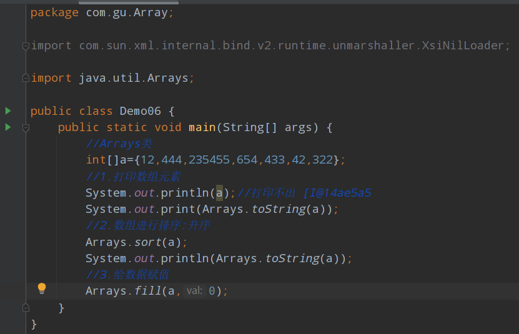Image resolution: width=519 pixels, height=334 pixels.
Task: Collapse imports at the java.util.Arrays fold marker
Action: (26, 78)
